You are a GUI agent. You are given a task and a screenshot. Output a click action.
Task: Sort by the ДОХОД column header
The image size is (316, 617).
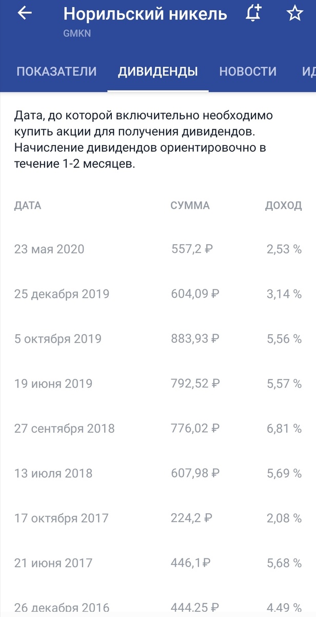(x=284, y=206)
